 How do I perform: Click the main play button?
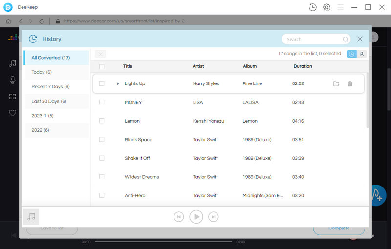[x=196, y=217]
